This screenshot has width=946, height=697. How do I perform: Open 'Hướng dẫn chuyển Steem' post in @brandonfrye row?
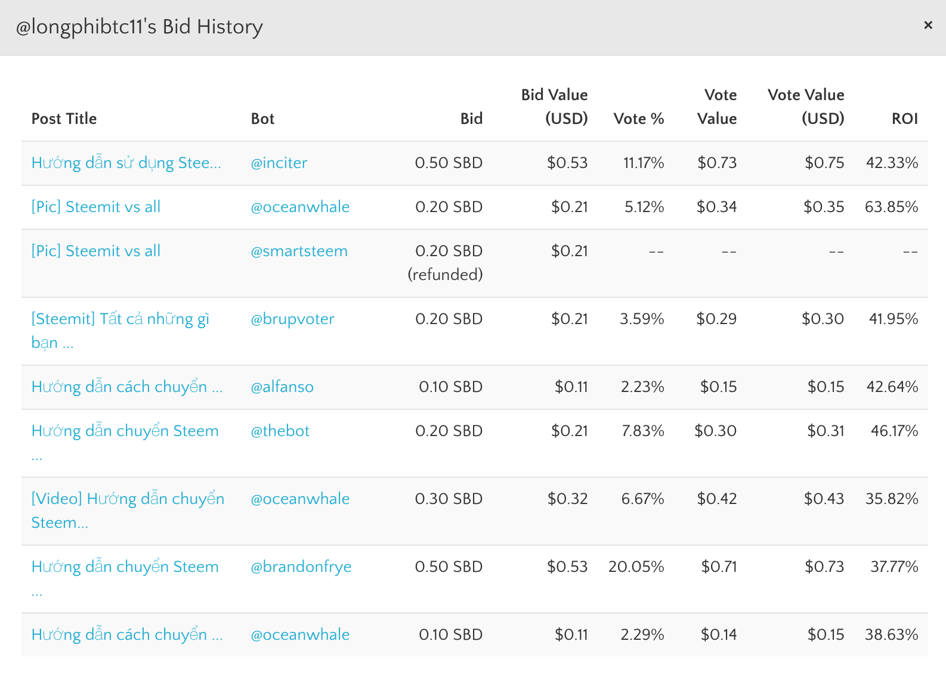(125, 567)
